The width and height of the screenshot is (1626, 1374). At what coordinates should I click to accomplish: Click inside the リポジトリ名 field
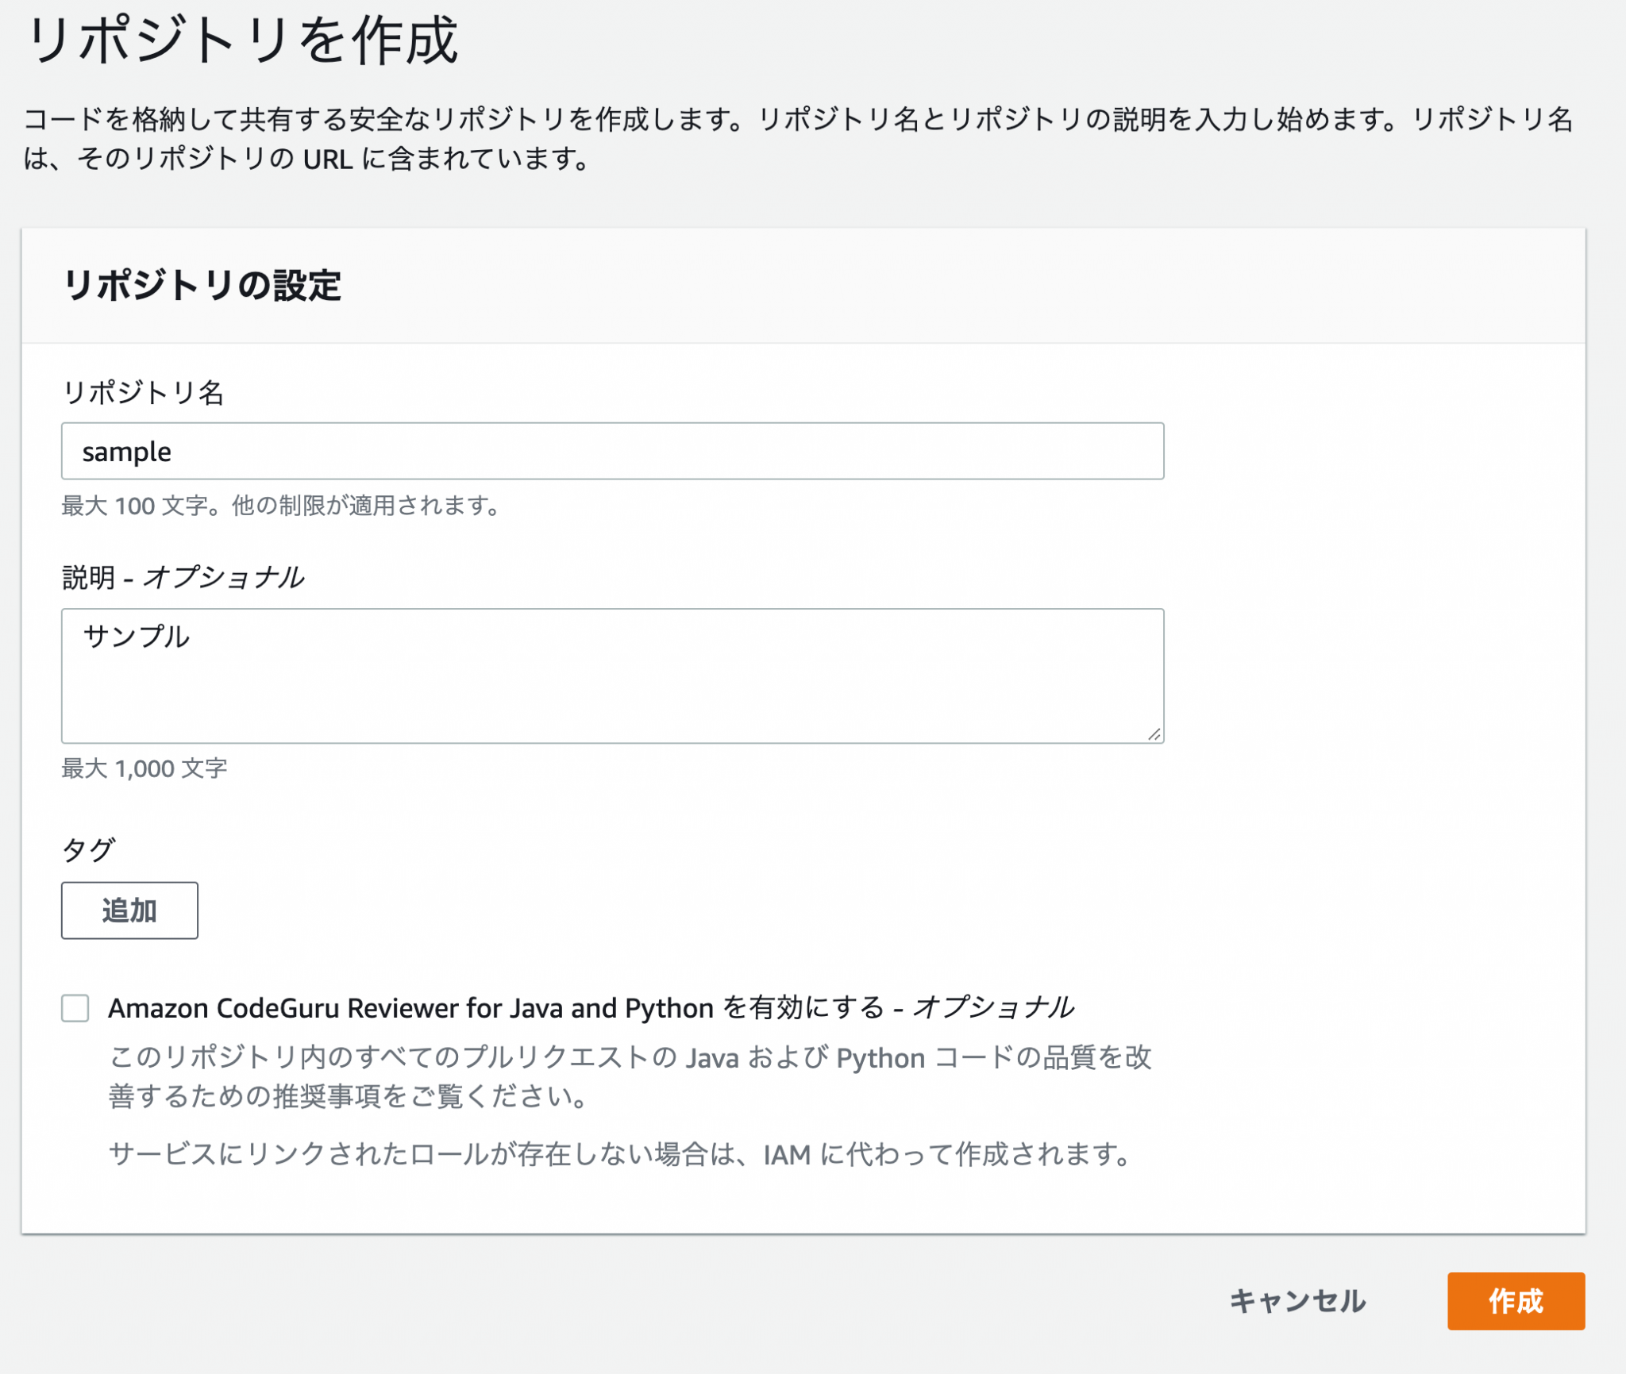tap(611, 451)
